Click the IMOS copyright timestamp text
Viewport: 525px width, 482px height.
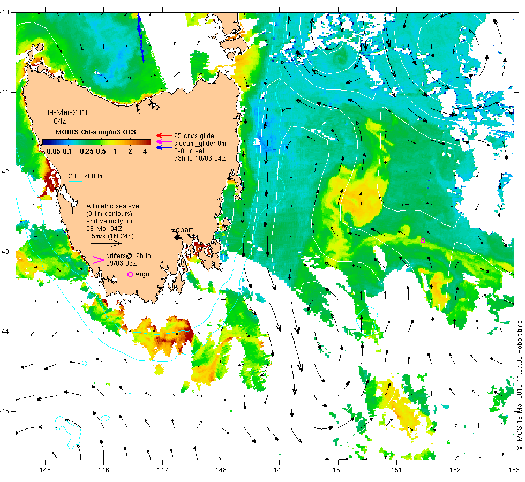519,386
